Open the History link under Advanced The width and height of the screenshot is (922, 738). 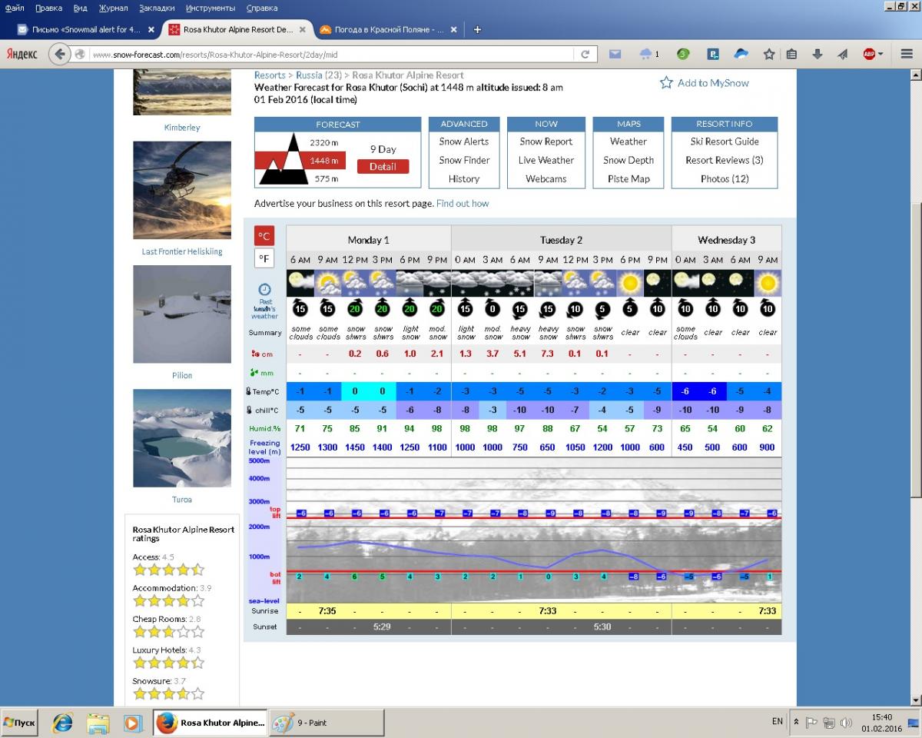tap(464, 179)
